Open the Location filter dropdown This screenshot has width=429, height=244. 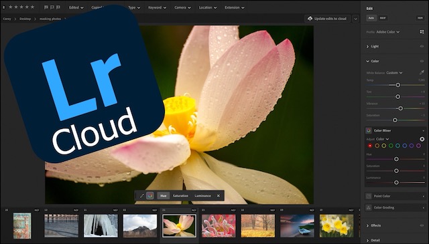click(x=208, y=7)
